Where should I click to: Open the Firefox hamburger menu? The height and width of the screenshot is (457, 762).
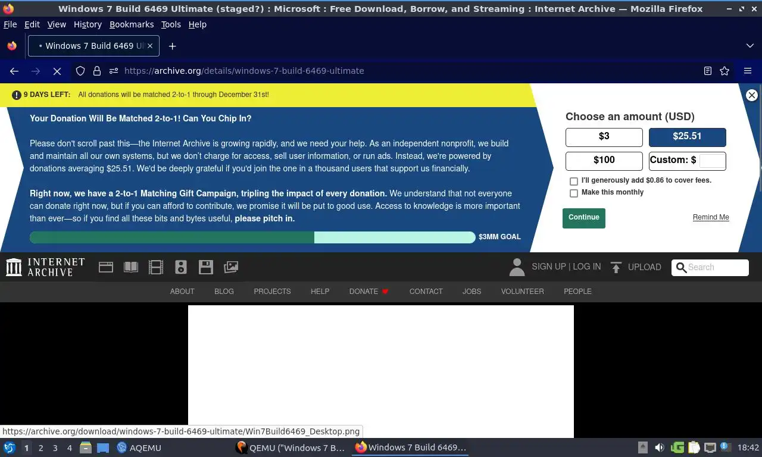pos(748,71)
